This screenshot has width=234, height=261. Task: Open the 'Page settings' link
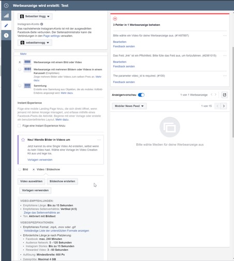pos(51,36)
